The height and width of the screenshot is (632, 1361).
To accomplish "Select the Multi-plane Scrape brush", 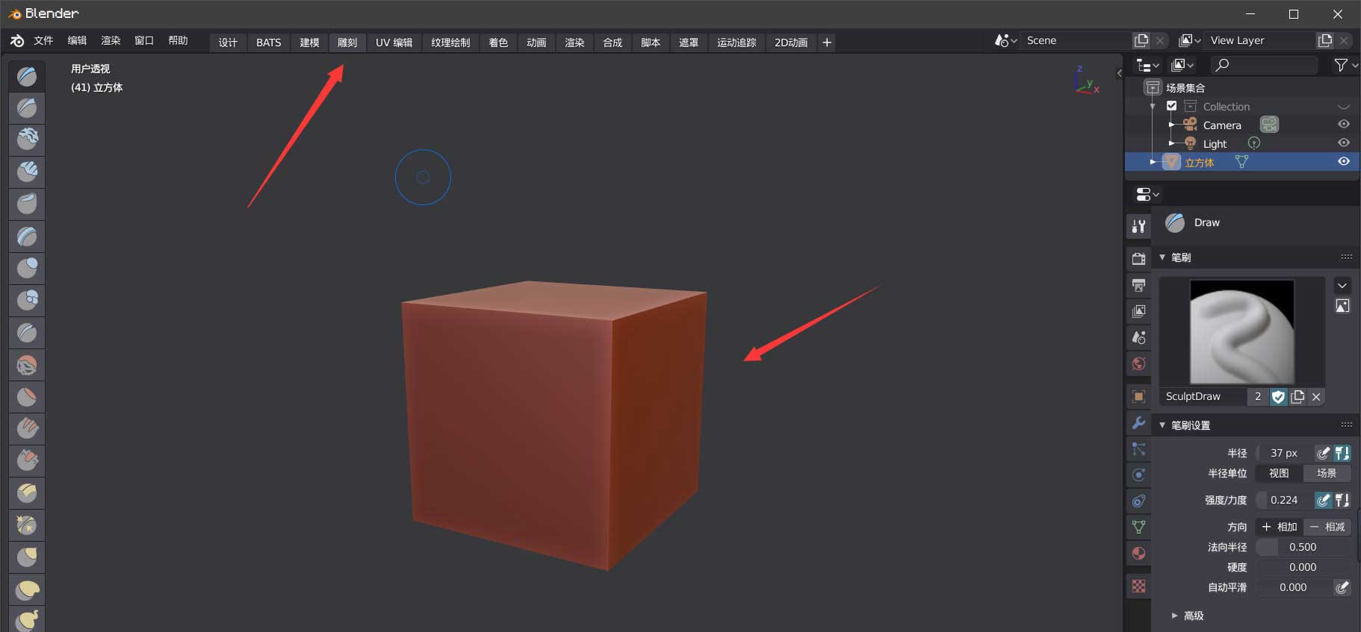I will pos(27,493).
